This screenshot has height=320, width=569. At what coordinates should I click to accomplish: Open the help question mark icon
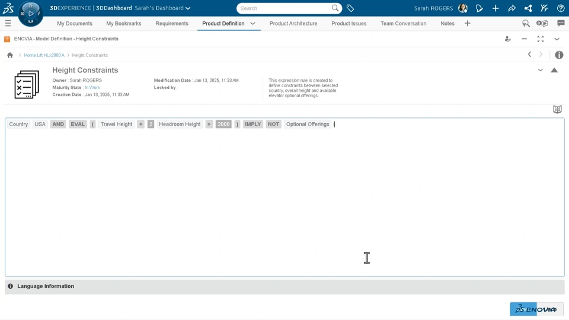click(x=561, y=8)
